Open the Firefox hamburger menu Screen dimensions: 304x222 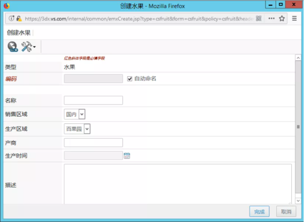point(294,18)
